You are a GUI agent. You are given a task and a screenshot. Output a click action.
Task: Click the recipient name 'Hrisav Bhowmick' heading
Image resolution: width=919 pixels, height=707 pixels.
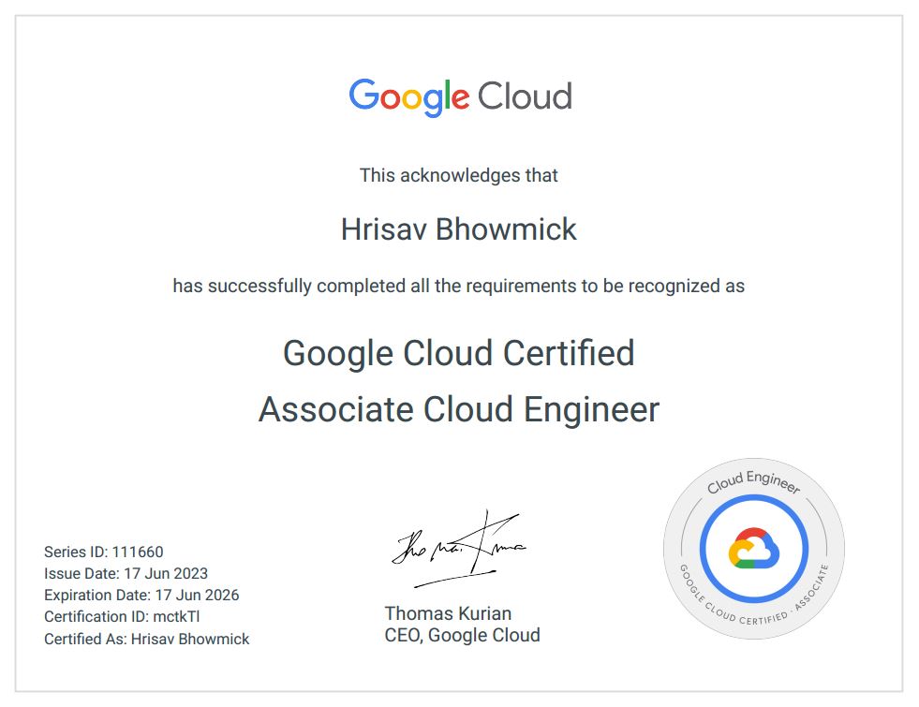459,229
